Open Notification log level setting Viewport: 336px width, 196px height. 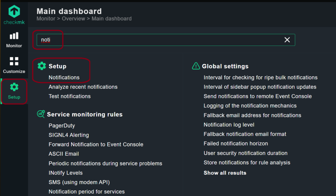pyautogui.click(x=229, y=125)
